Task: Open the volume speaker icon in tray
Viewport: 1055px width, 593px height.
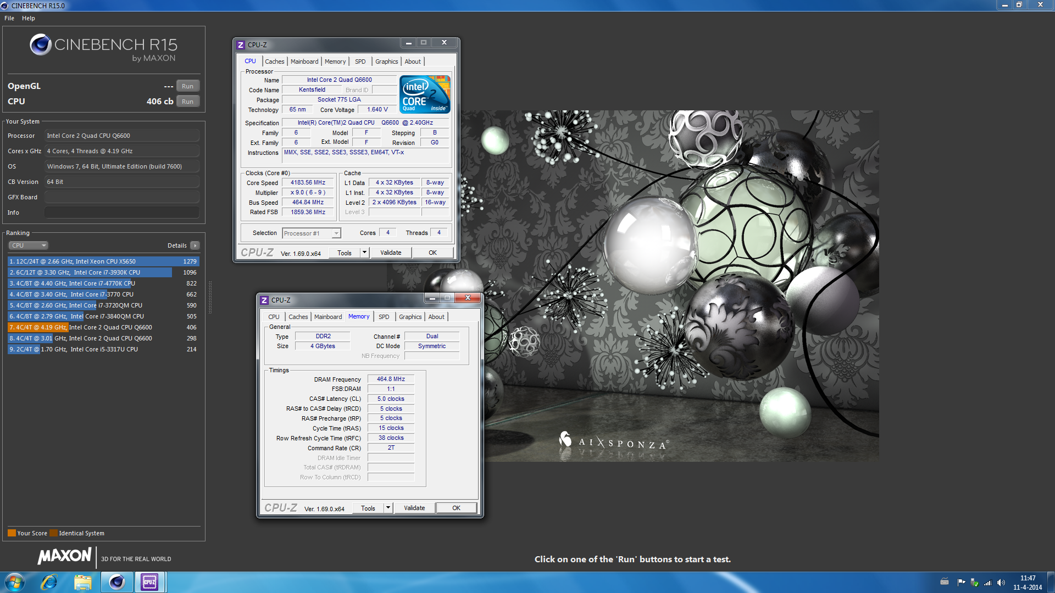Action: tap(1001, 583)
